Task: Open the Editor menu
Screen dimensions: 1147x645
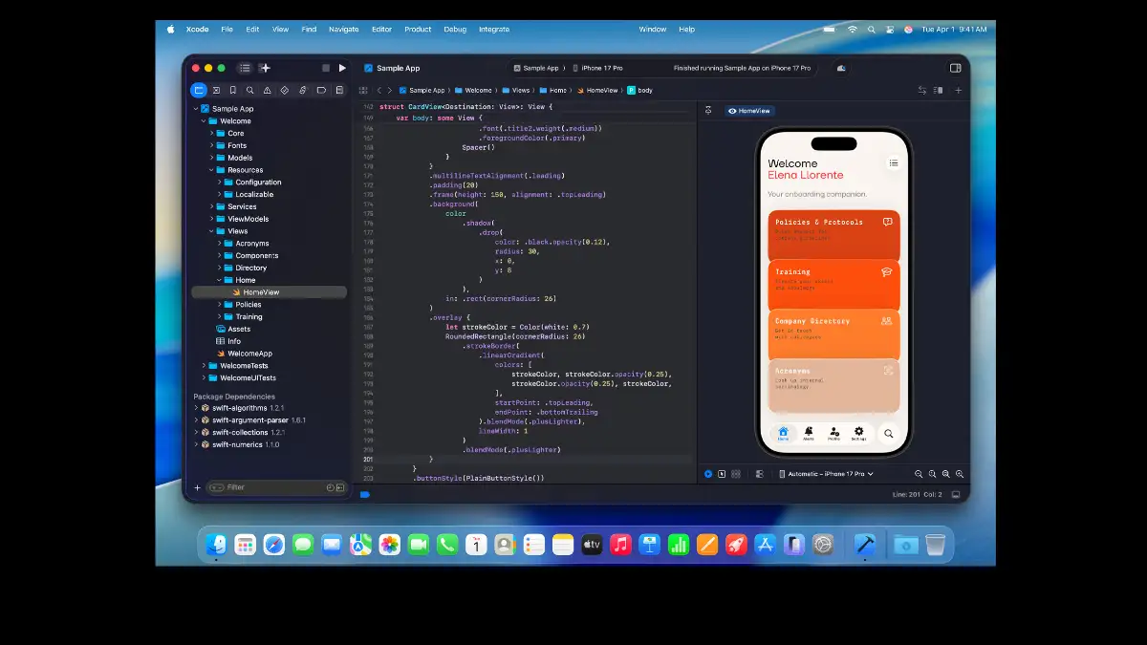Action: click(381, 30)
